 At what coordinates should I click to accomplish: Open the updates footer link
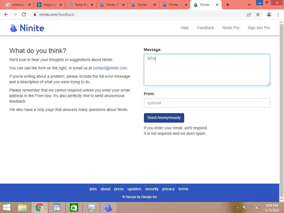tap(135, 189)
